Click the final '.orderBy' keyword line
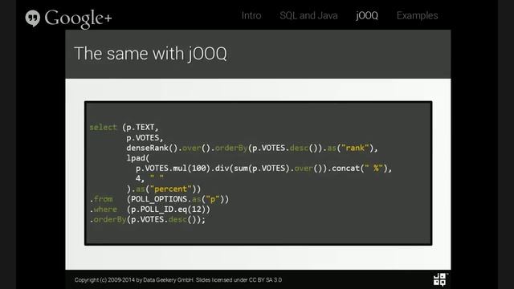The image size is (514, 289). [108, 219]
